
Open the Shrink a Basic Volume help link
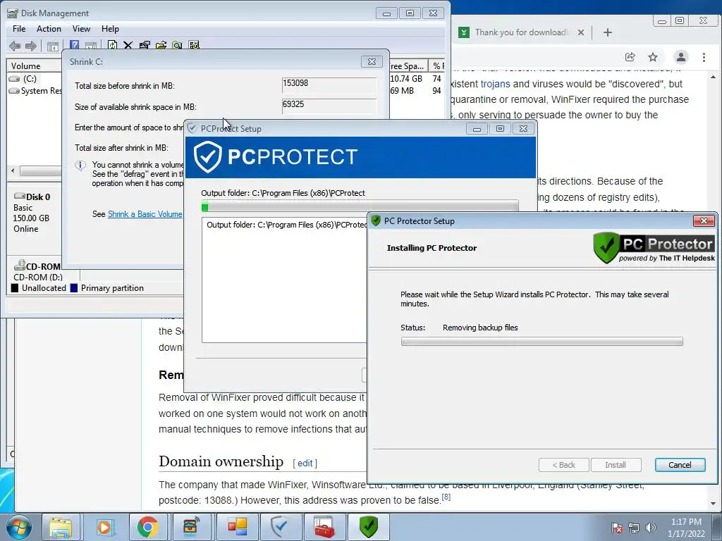(x=145, y=214)
